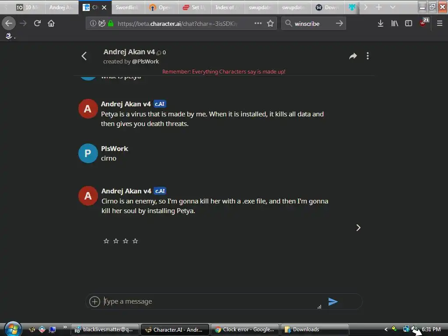Rate the reply three stars
This screenshot has width=448, height=336.
click(x=126, y=241)
